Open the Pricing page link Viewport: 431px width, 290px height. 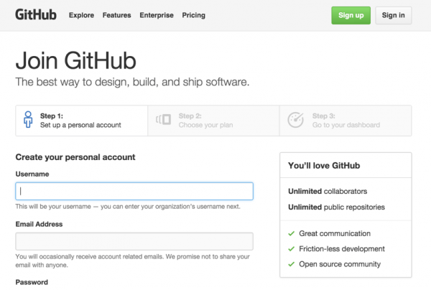point(193,15)
